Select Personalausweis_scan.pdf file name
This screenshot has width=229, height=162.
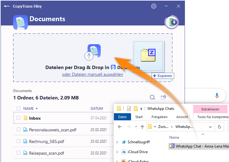(53, 130)
